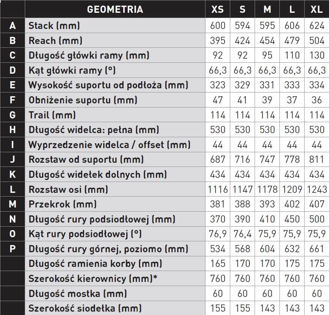Click row letter P label

click(x=13, y=249)
